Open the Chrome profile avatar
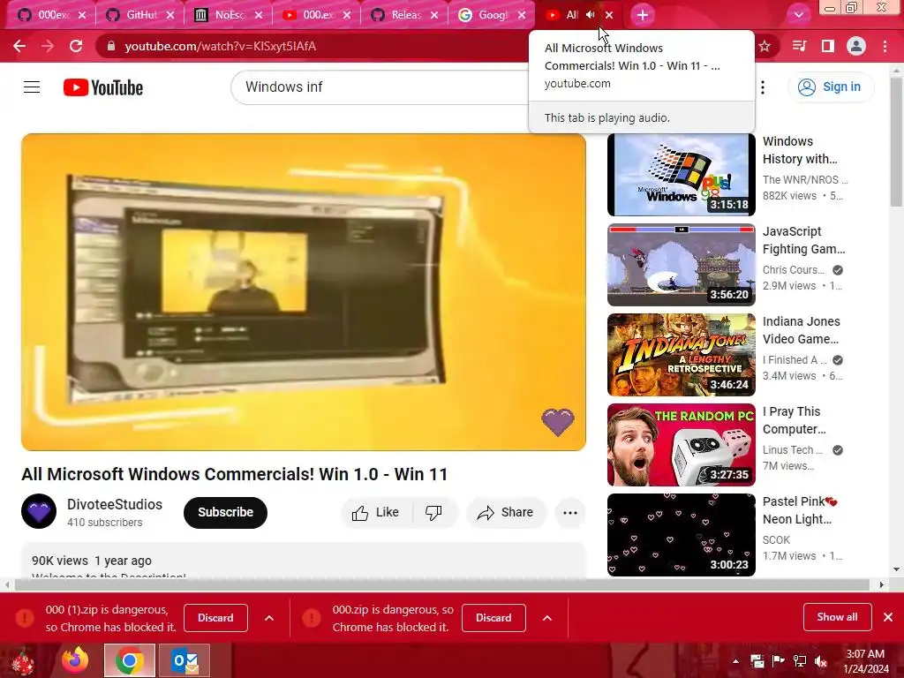Screen dimensions: 904x678 pos(856,46)
